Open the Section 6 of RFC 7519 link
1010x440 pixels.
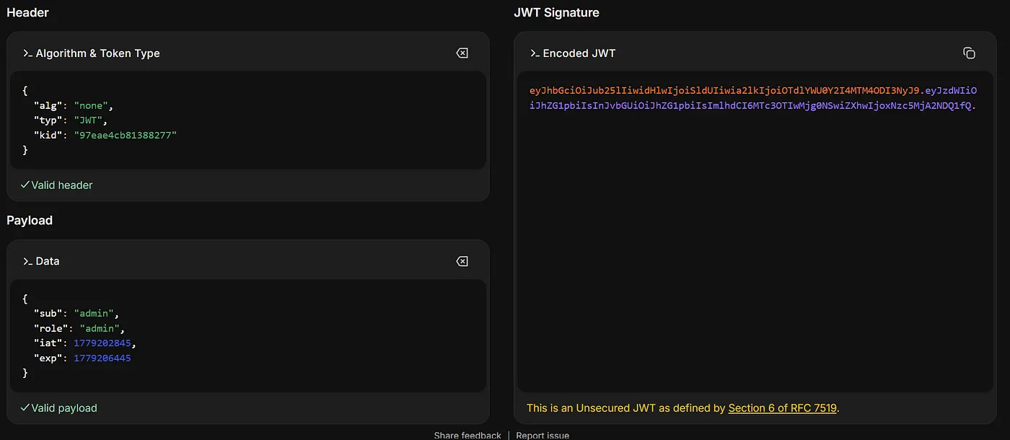pos(782,408)
